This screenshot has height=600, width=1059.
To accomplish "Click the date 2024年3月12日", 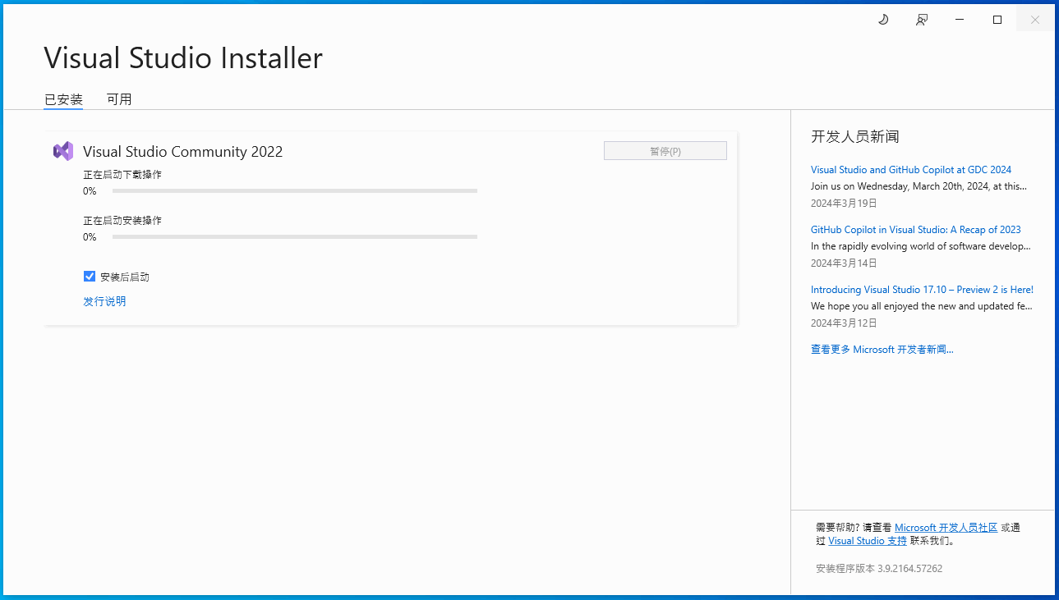I will [844, 323].
